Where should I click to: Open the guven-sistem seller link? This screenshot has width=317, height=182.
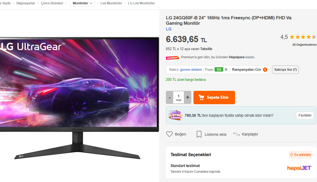point(191,69)
